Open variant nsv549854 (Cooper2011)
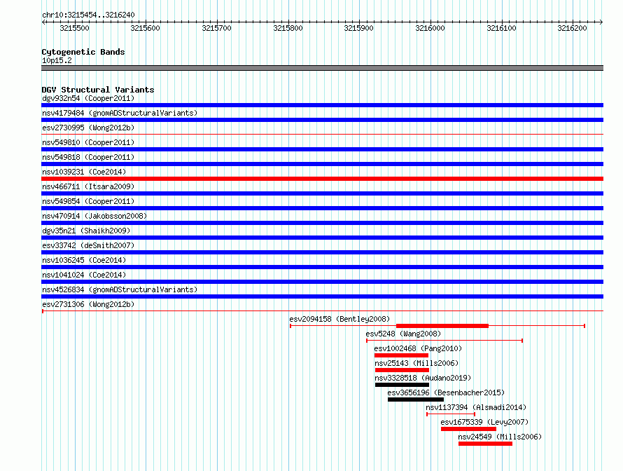Image resolution: width=623 pixels, height=471 pixels. tap(88, 201)
